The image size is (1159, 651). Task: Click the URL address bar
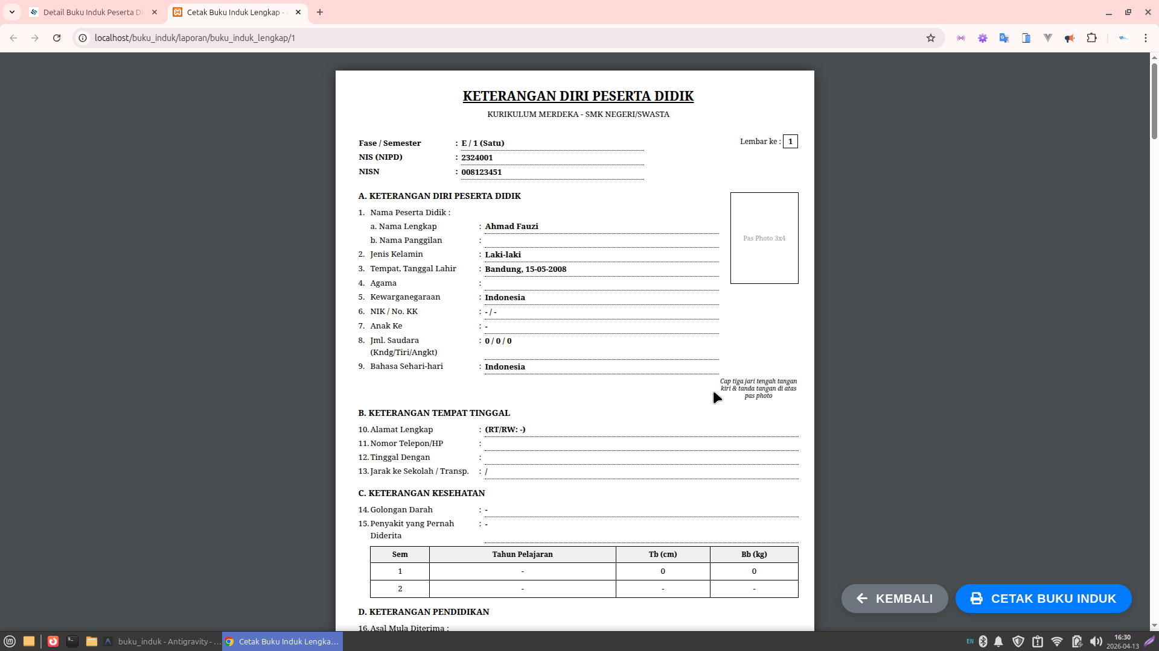point(483,38)
